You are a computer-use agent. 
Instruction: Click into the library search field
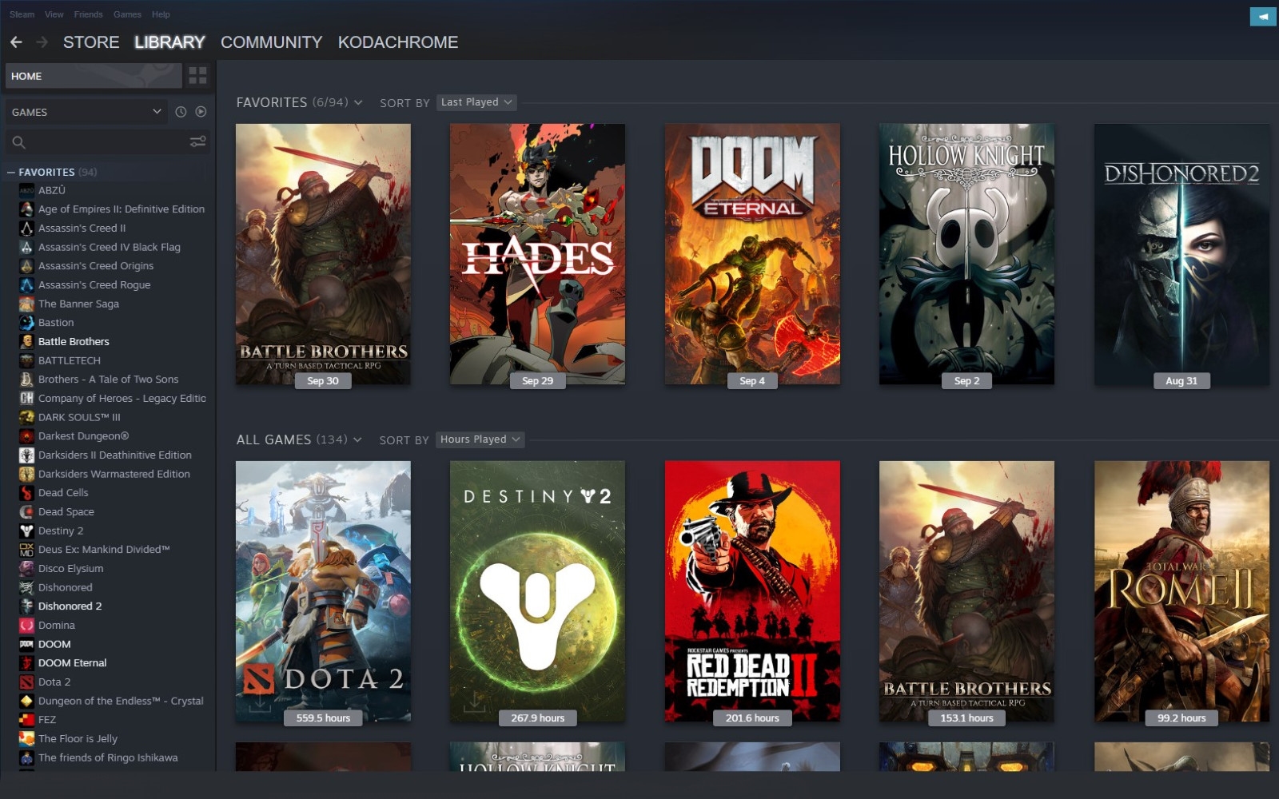[x=108, y=142]
